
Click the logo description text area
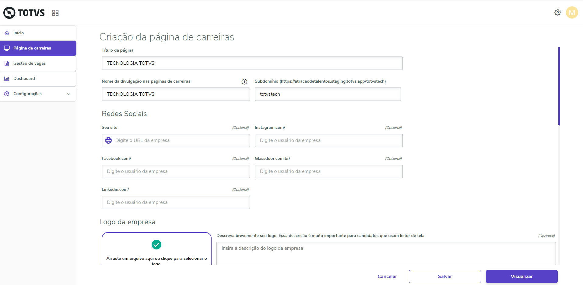[x=386, y=253]
